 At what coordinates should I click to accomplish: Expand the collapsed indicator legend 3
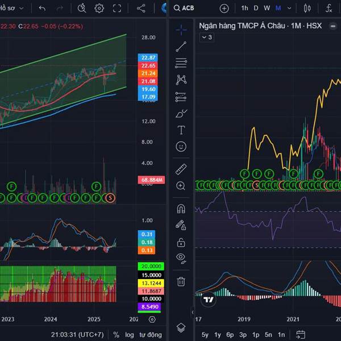tap(207, 38)
